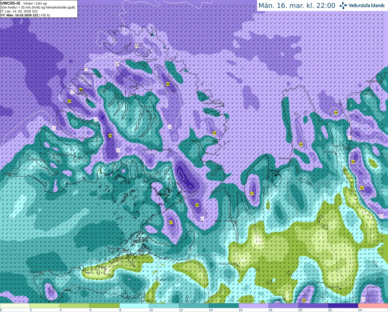Pick the 16–18 m/s lavender legend swatch
This screenshot has height=312, width=388.
click(254, 306)
